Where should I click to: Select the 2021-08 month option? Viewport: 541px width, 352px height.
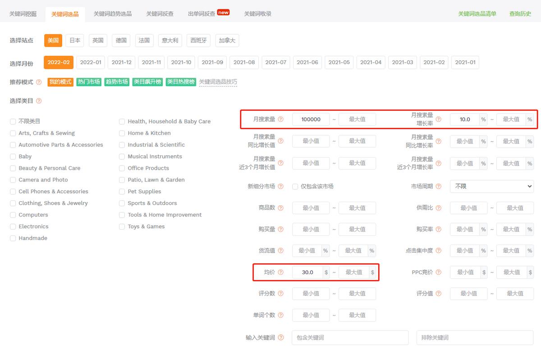244,63
